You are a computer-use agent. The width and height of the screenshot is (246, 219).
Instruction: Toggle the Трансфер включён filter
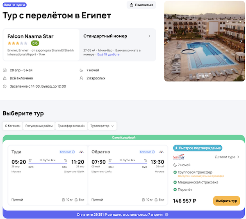tap(71, 126)
